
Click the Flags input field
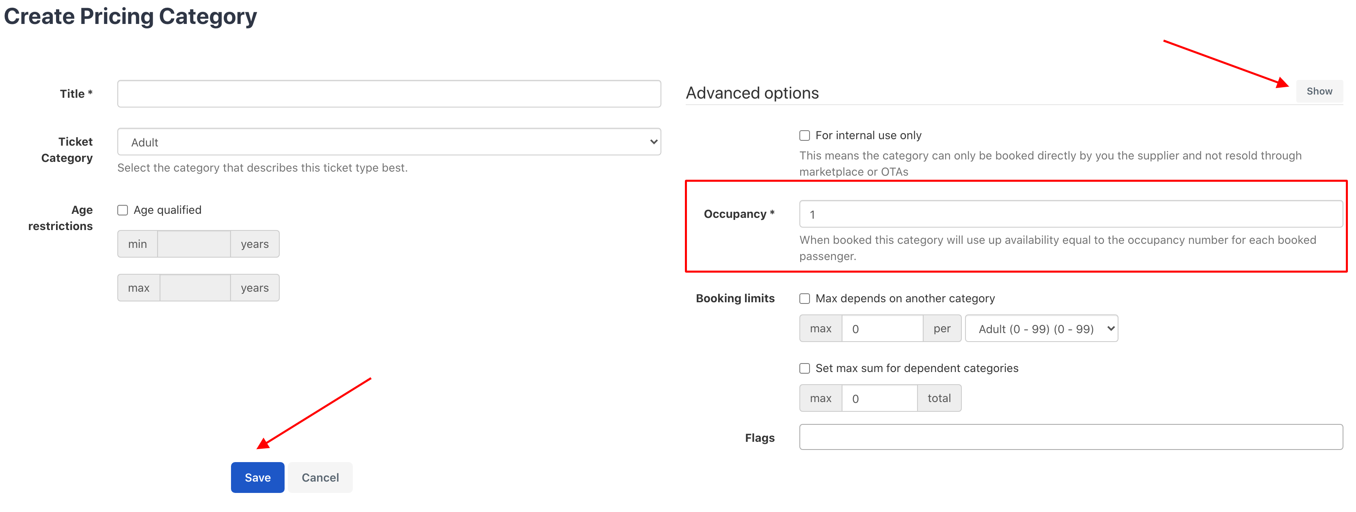1071,437
